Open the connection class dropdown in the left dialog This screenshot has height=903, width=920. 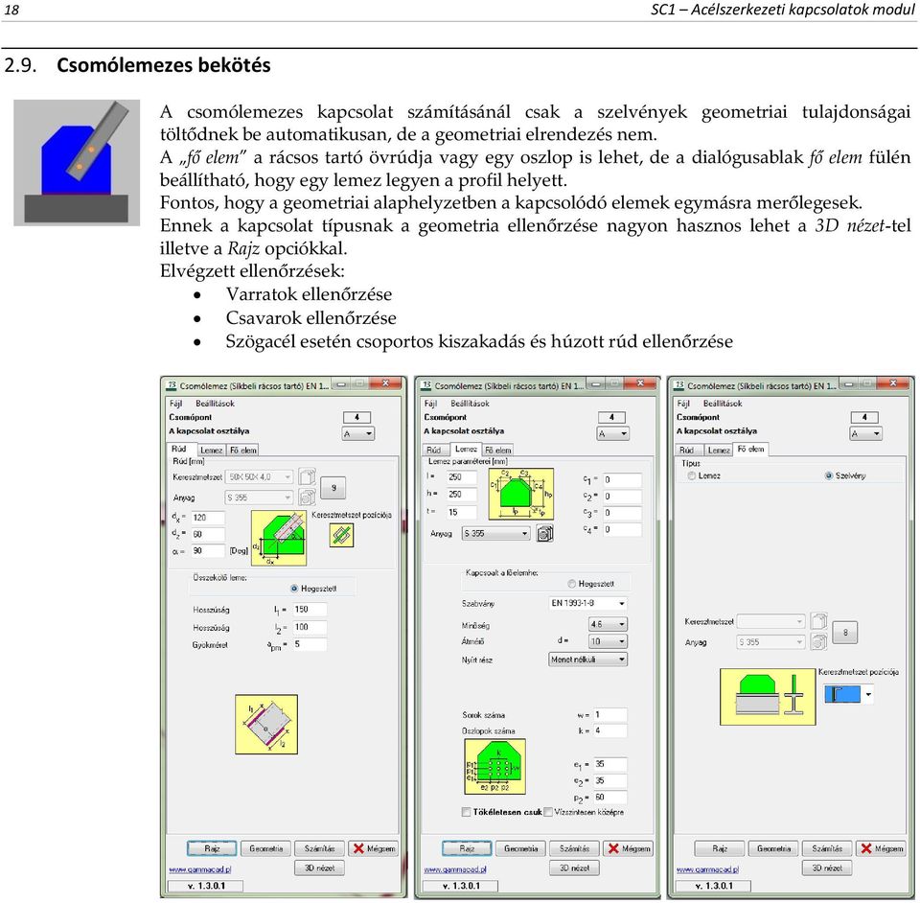[x=357, y=434]
